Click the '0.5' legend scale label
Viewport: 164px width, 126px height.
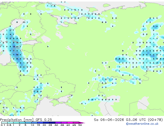[9, 125]
